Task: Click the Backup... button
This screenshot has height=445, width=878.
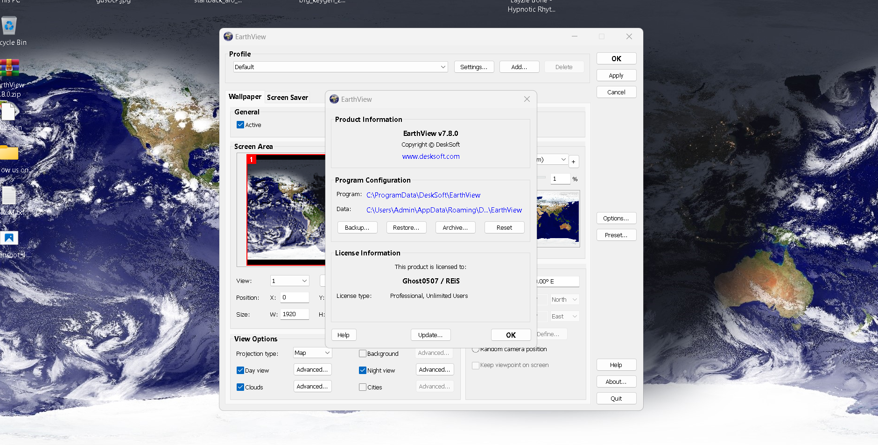Action: coord(357,227)
